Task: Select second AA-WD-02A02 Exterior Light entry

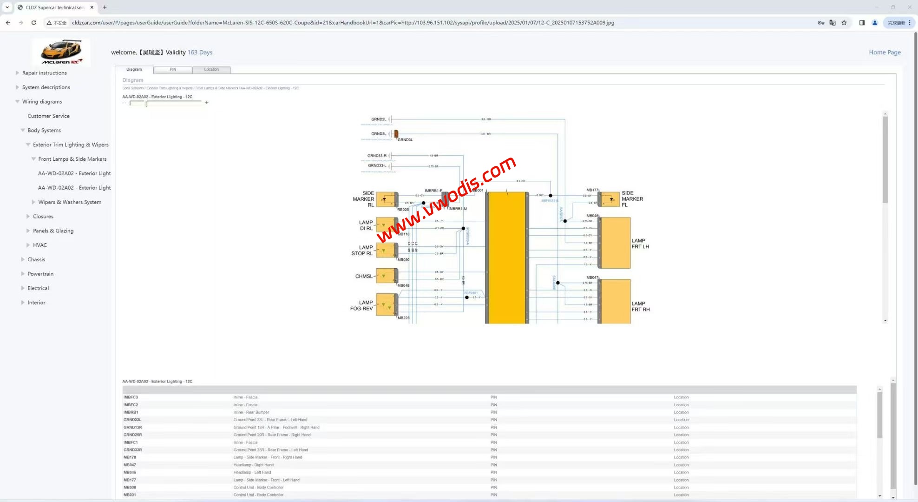Action: 74,188
